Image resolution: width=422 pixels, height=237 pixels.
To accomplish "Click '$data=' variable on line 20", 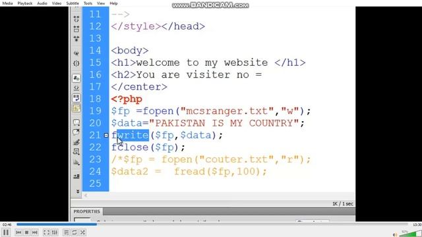I will (x=130, y=123).
